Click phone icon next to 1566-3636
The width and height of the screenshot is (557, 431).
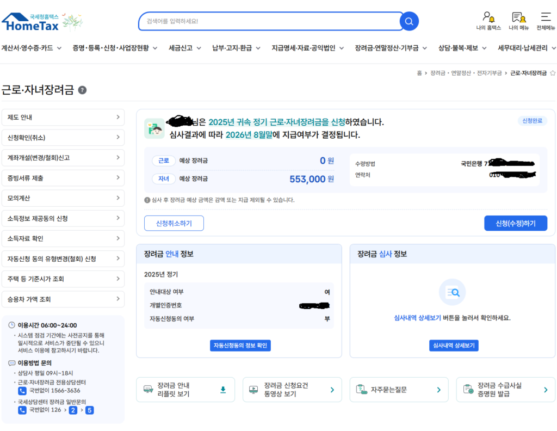point(22,391)
